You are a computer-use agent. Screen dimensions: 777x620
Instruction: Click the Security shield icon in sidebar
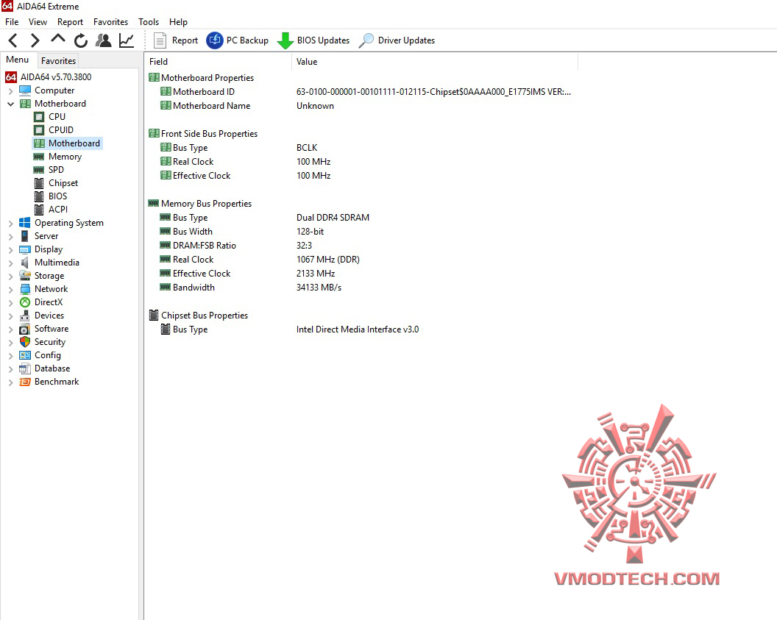[25, 342]
